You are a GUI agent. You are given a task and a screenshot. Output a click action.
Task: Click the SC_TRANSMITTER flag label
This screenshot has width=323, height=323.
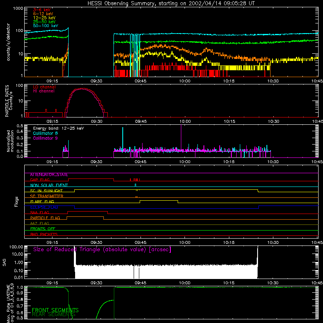point(46,196)
